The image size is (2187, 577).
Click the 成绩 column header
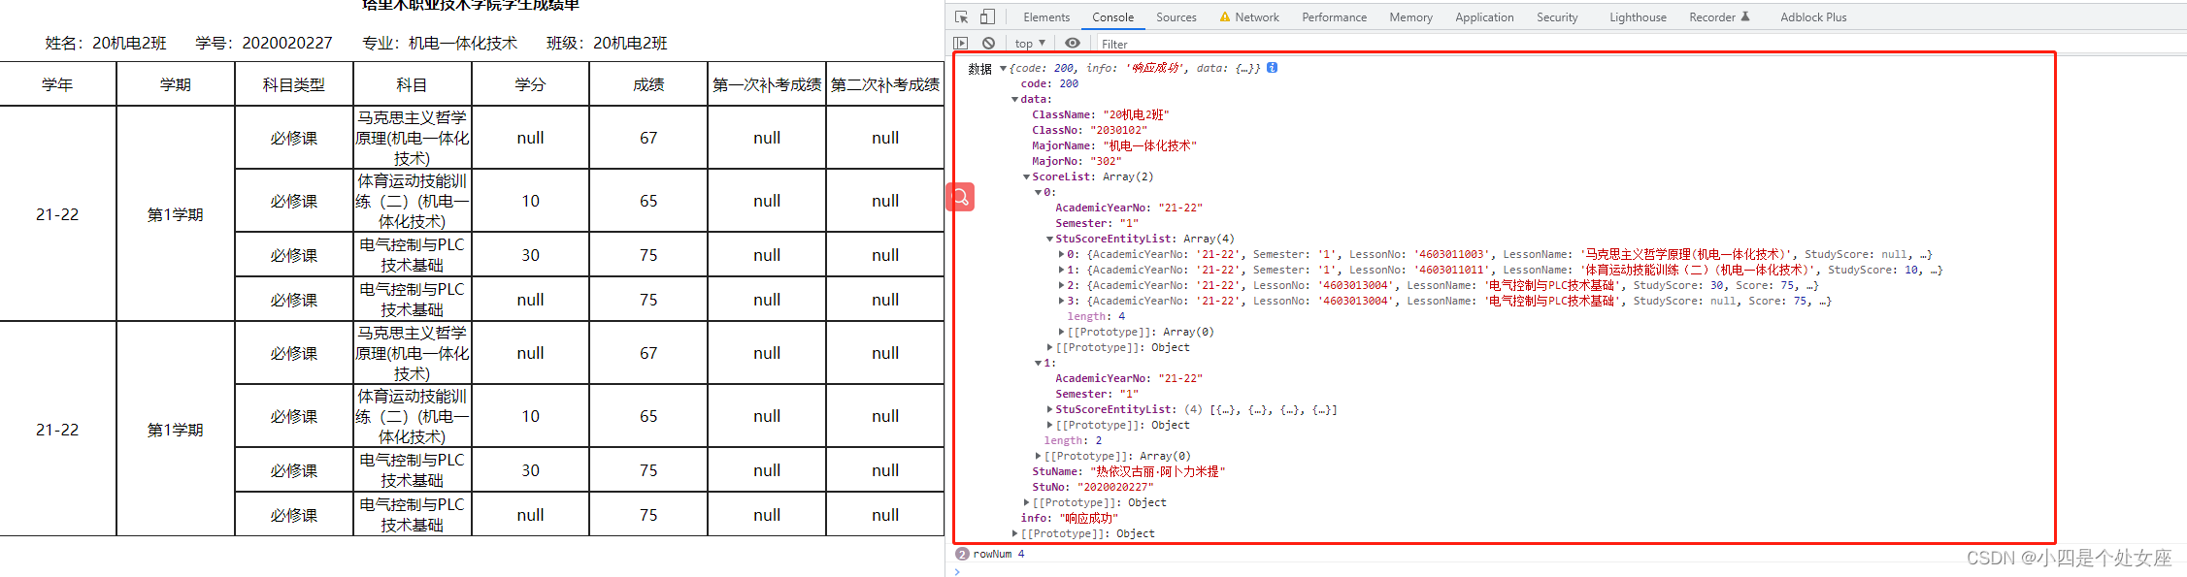tap(648, 84)
